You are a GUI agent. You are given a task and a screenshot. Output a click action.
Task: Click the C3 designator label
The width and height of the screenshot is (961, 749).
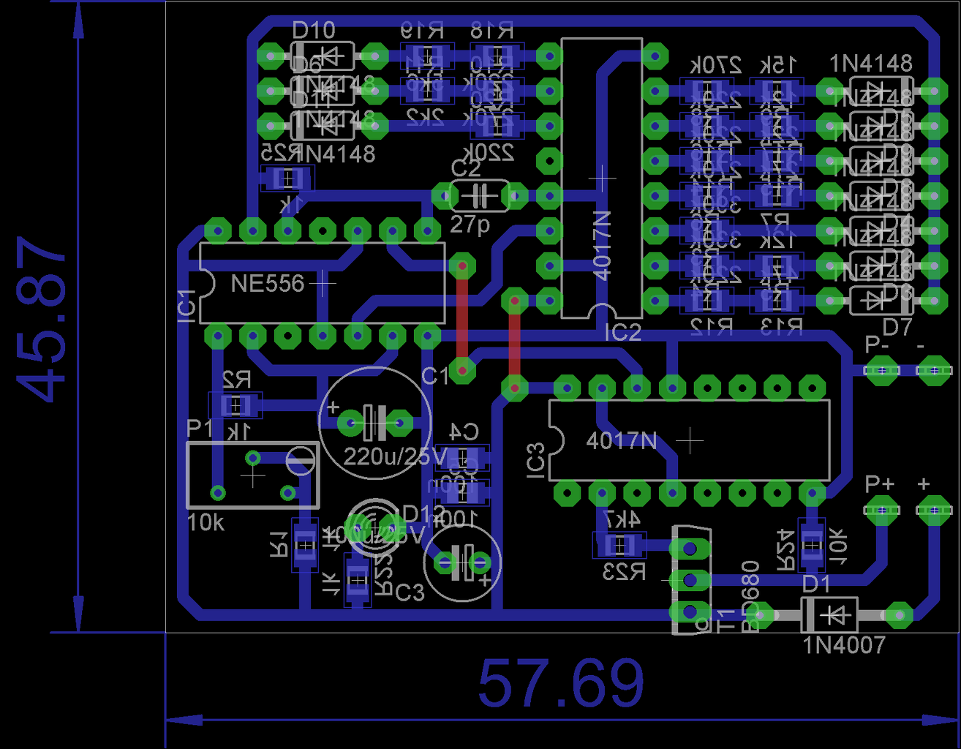410,592
